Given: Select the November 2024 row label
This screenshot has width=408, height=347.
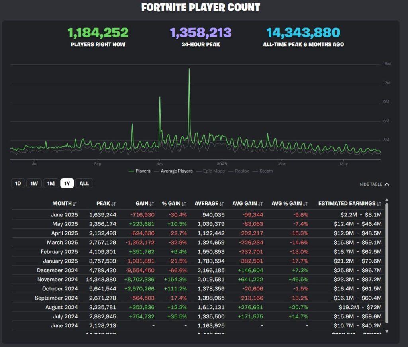Looking at the screenshot, I should (x=57, y=279).
